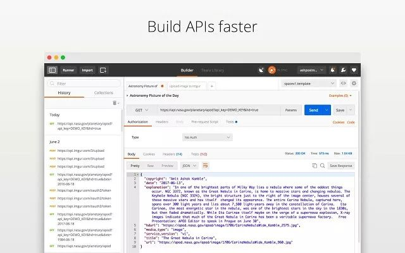Open the history trash can dropdown
Viewport: 405px width, 253px height.
(x=116, y=103)
